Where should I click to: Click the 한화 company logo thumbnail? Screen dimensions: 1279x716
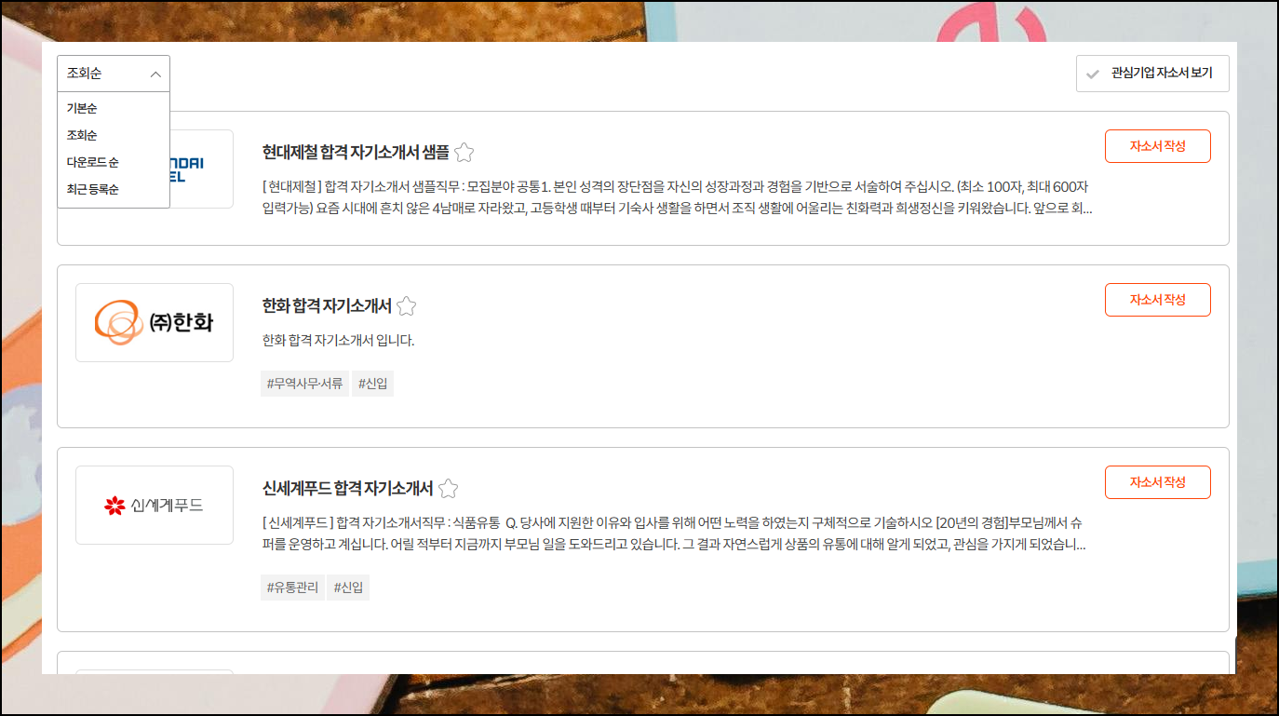click(155, 322)
